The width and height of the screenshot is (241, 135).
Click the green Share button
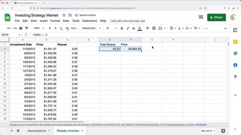pos(217,17)
